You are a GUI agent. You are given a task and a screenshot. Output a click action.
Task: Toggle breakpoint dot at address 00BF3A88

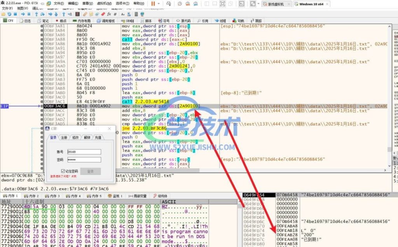pos(42,39)
